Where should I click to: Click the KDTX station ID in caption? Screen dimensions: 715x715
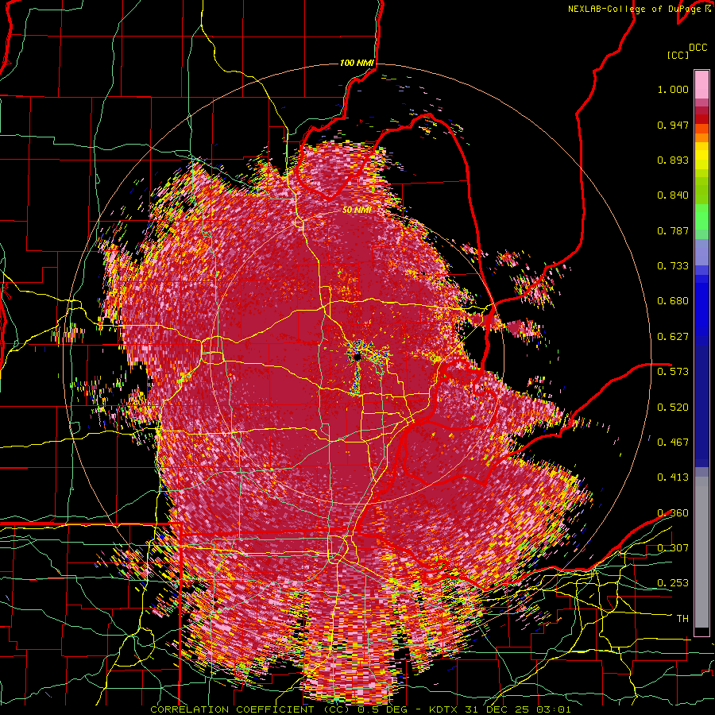[445, 709]
